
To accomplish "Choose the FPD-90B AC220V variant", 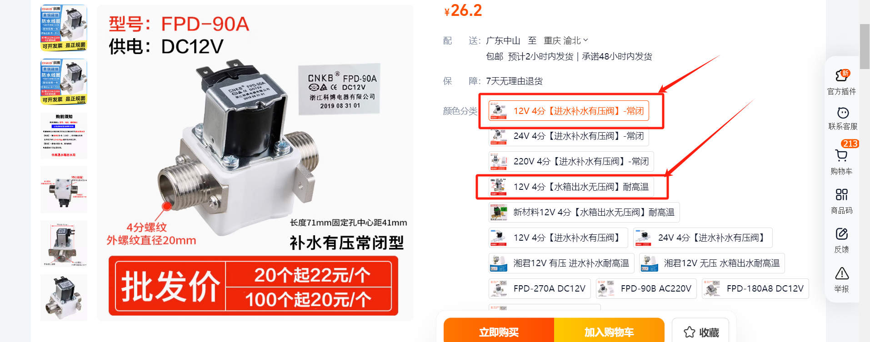I will click(646, 288).
